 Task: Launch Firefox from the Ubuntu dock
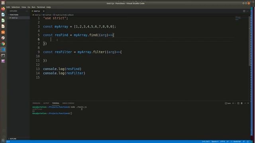(3, 9)
